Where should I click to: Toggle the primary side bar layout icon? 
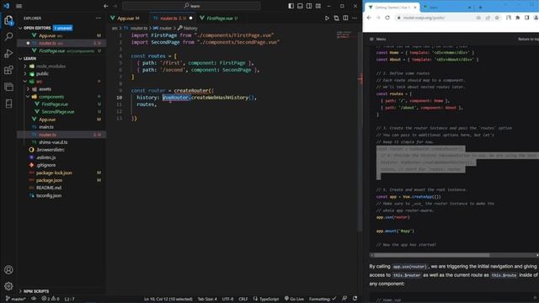pos(291,6)
